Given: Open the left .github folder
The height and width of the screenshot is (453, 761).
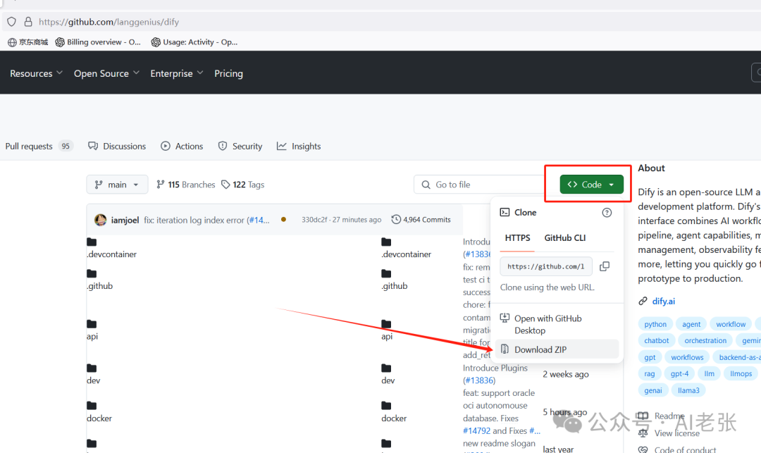Looking at the screenshot, I should point(99,285).
